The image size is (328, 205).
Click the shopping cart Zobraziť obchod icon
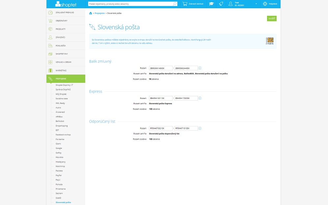point(185,4)
